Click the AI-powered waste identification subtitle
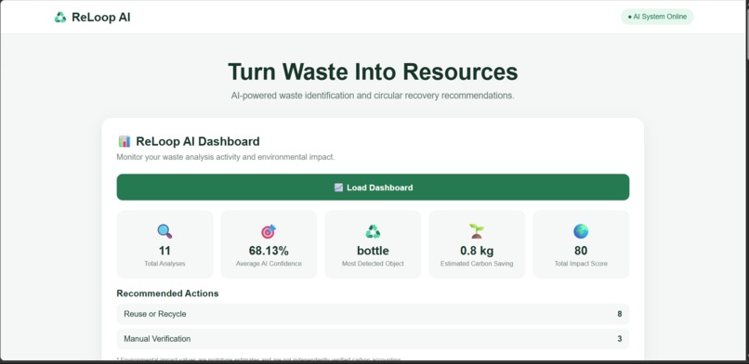The image size is (749, 364). coord(373,96)
